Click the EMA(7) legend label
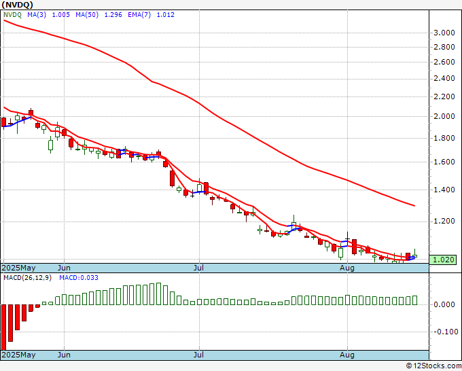The width and height of the screenshot is (462, 371). [x=139, y=15]
